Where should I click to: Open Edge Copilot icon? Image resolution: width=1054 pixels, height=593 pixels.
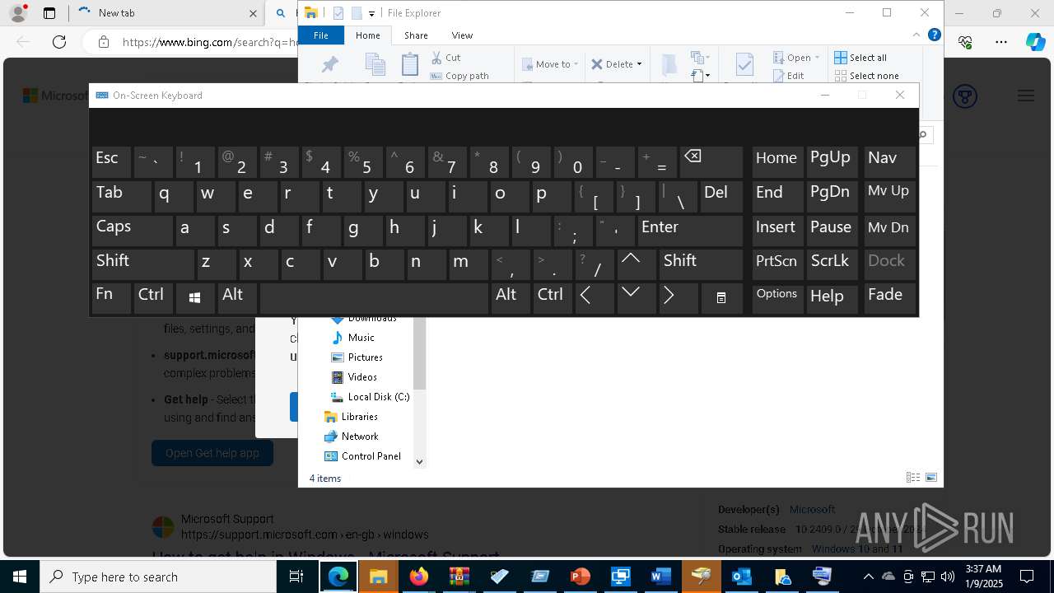[1035, 42]
